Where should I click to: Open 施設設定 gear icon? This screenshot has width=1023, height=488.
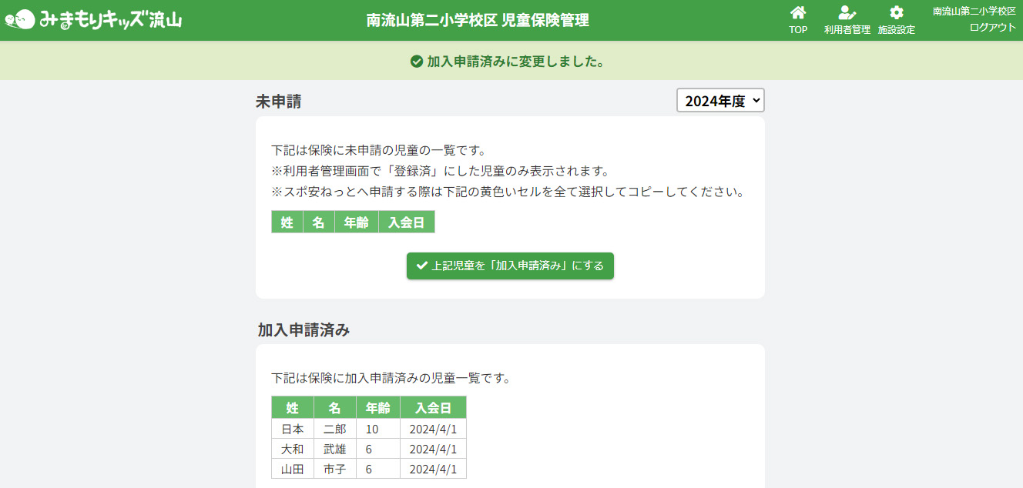coord(896,12)
